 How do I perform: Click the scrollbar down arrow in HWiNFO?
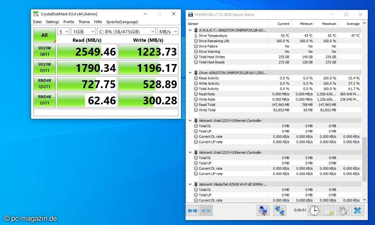pos(365,199)
